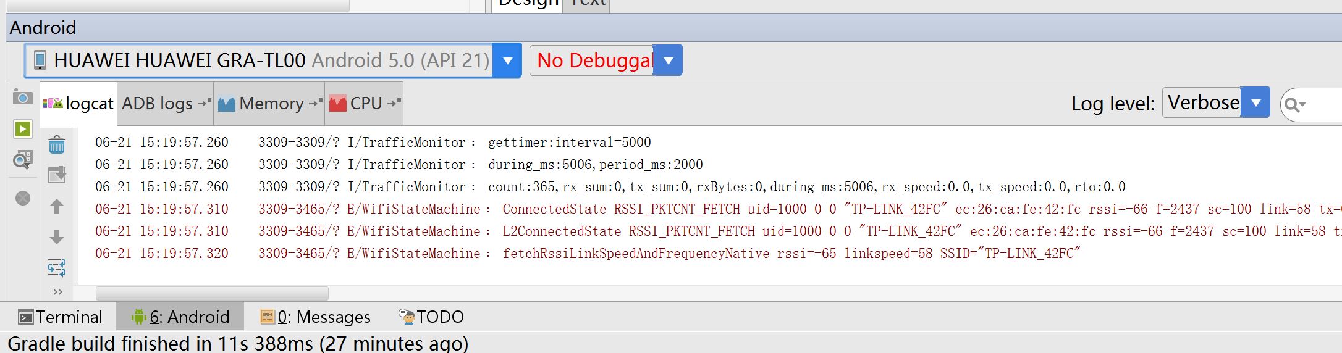The image size is (1342, 353).
Task: Click the logcat search input field
Action: click(x=1322, y=105)
